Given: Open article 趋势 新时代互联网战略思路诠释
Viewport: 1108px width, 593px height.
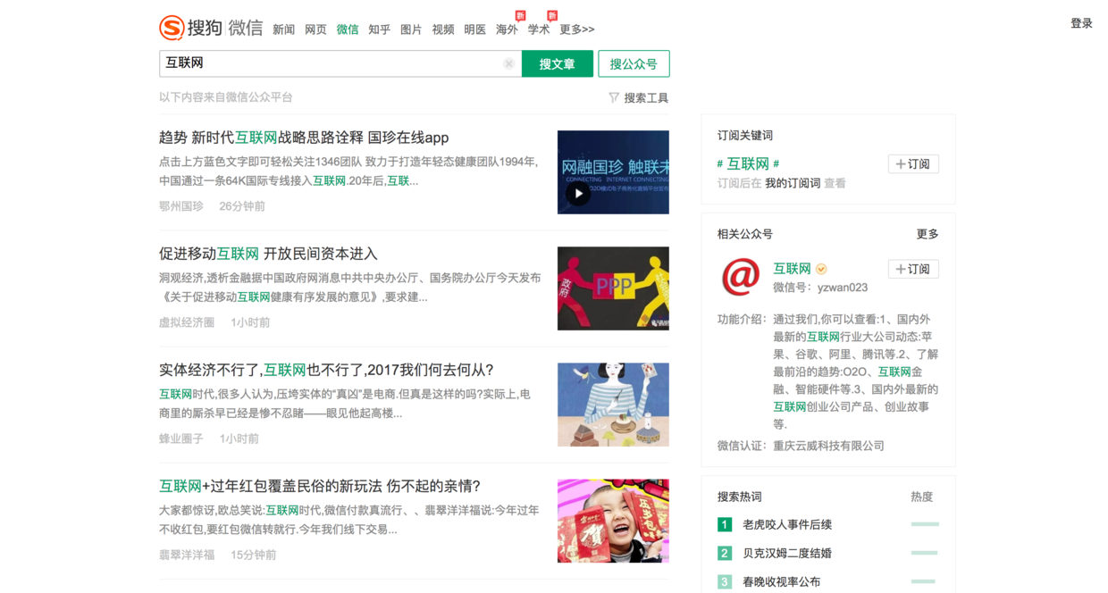Looking at the screenshot, I should (x=304, y=138).
